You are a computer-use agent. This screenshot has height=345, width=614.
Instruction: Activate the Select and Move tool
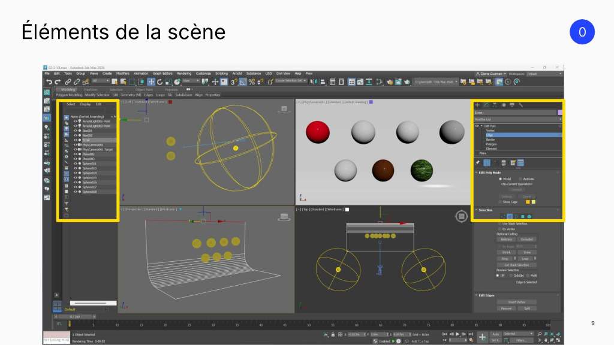[151, 81]
